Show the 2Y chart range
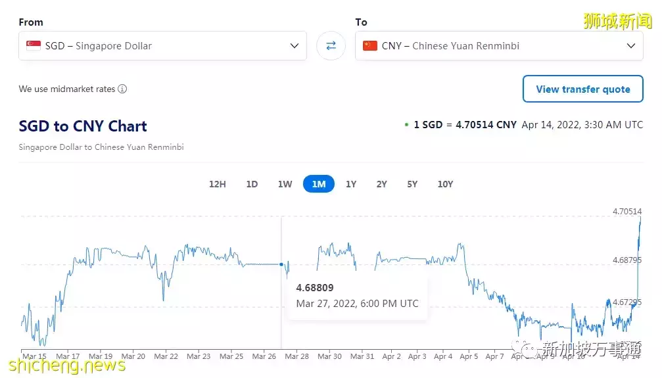 tap(381, 184)
